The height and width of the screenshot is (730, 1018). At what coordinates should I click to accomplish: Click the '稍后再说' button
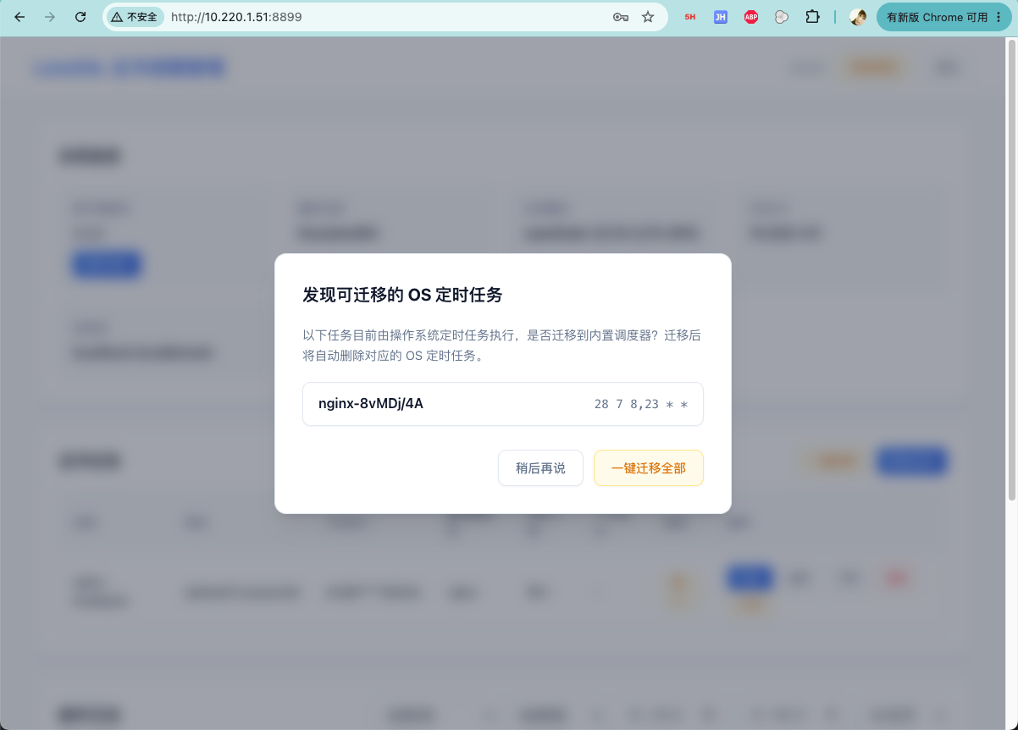[540, 468]
